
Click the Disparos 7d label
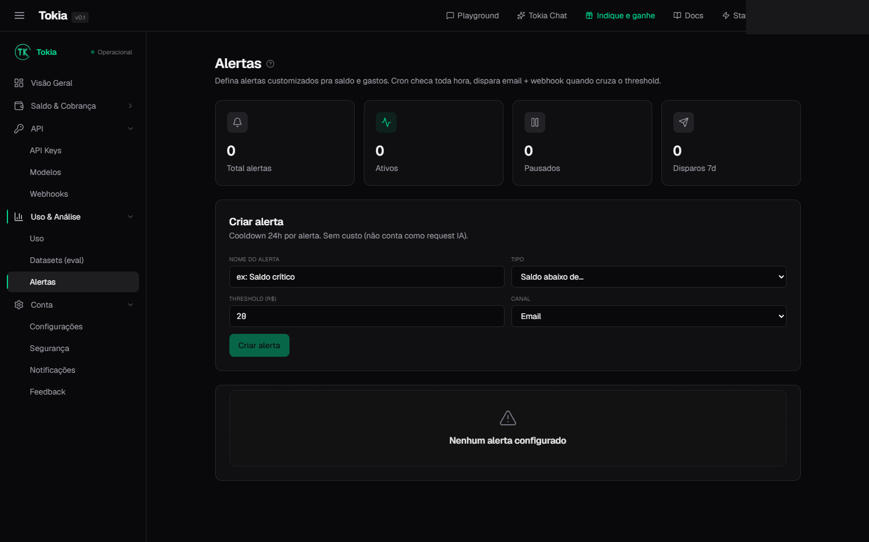(695, 168)
